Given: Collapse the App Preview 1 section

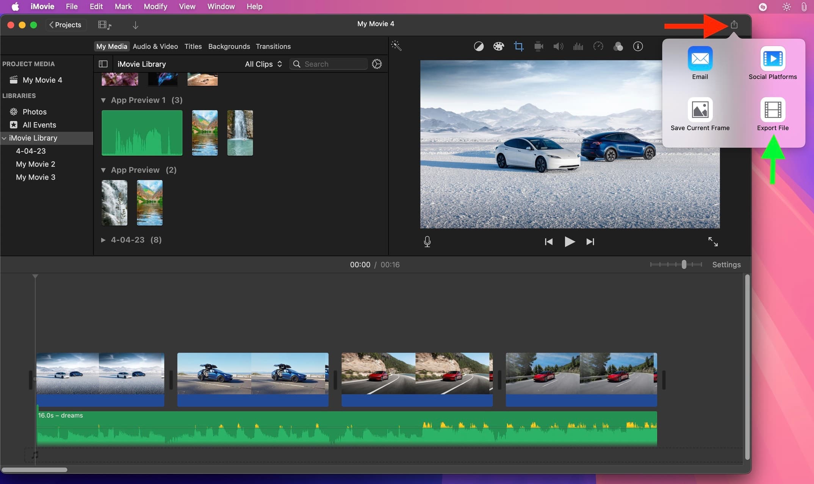Looking at the screenshot, I should pyautogui.click(x=104, y=100).
